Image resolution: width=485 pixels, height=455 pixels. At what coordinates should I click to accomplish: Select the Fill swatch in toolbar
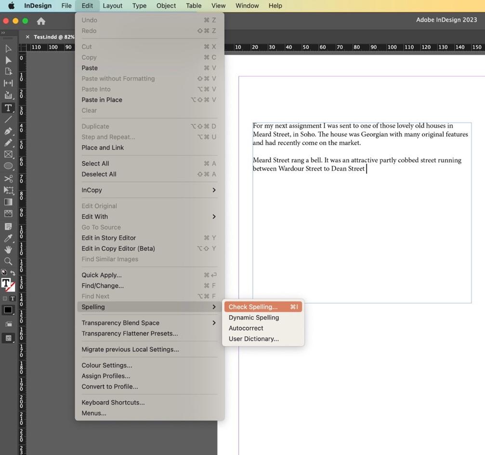tap(6, 282)
